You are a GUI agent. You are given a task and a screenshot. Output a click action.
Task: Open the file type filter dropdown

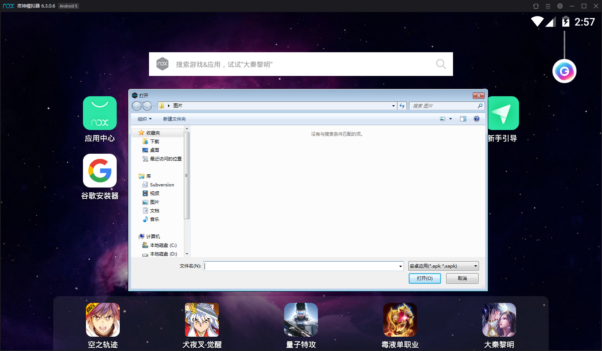[443, 266]
